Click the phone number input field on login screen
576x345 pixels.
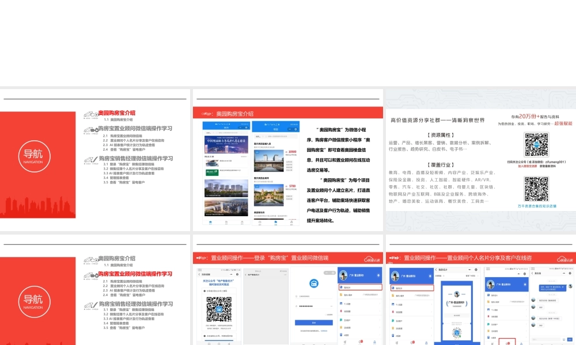click(x=315, y=297)
